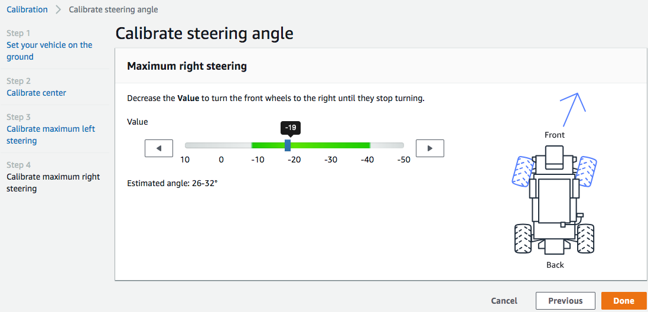Image resolution: width=648 pixels, height=312 pixels.
Task: Cancel the steering calibration
Action: 504,301
